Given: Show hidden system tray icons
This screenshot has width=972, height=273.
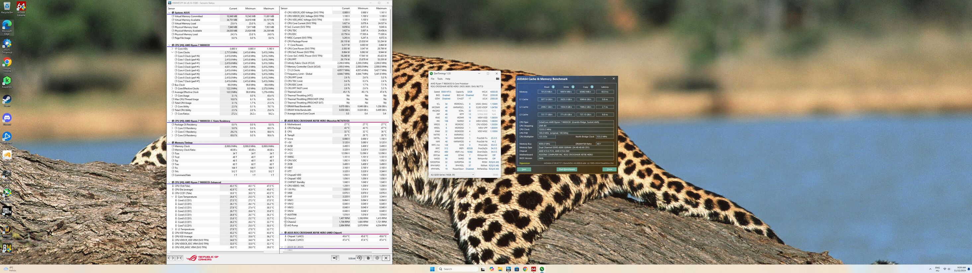Looking at the screenshot, I should (930, 269).
